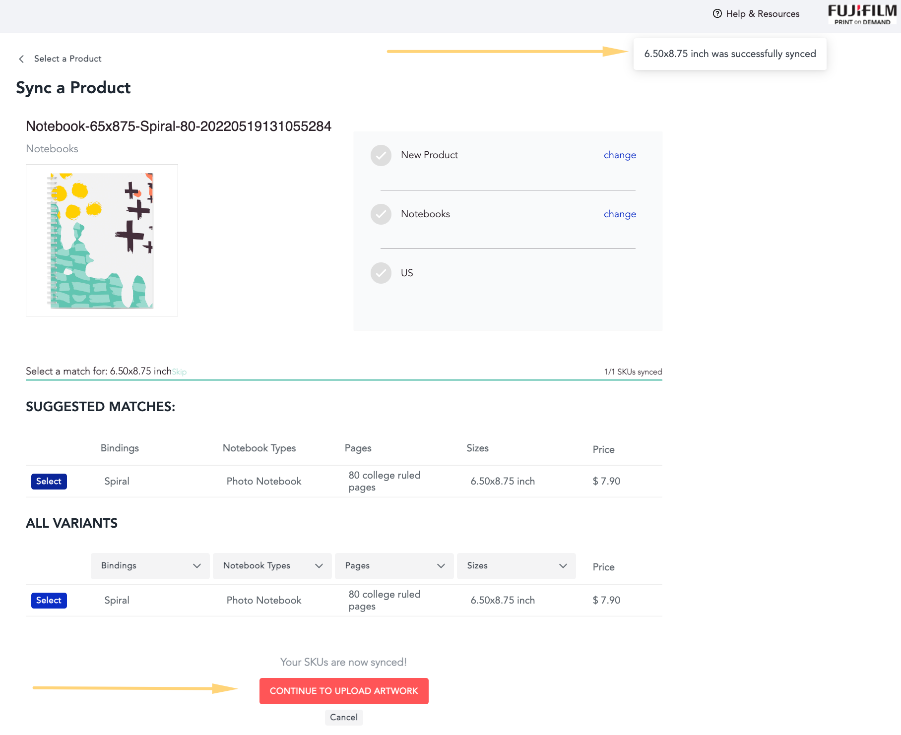Skip matching for 6.50x8.75 inch
The image size is (901, 735).
coord(180,372)
